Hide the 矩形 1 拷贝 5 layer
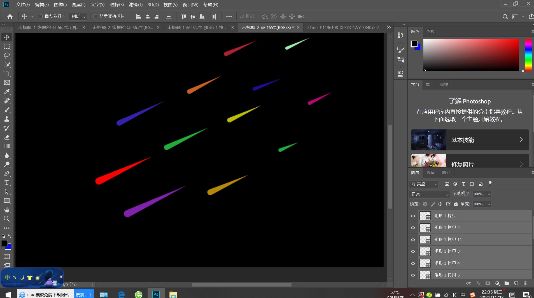Screen dimensions: 534x298 [x=413, y=275]
